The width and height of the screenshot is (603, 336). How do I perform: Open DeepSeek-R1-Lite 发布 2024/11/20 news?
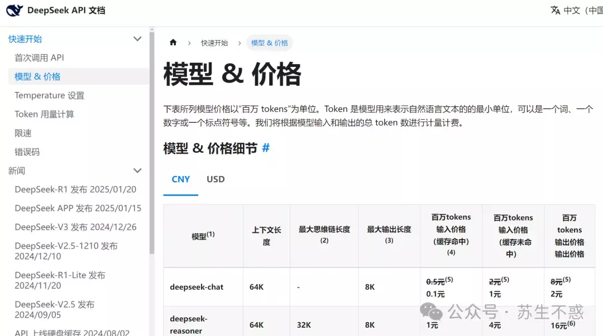(60, 280)
